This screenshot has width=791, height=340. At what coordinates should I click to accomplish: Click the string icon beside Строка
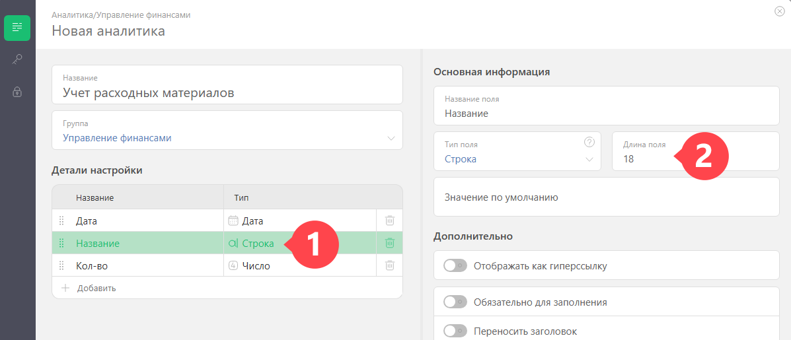click(233, 244)
